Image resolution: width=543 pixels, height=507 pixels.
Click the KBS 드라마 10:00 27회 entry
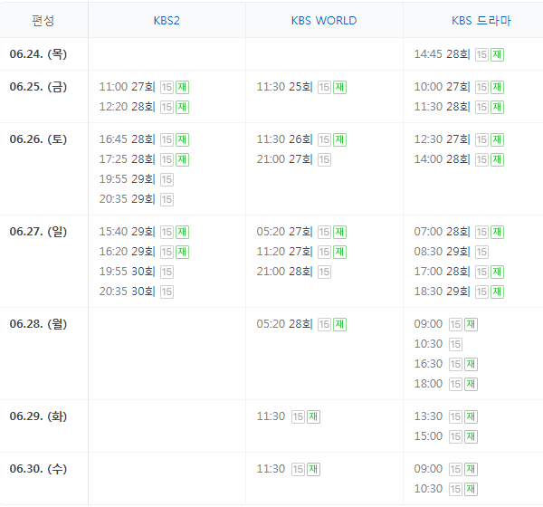(442, 87)
